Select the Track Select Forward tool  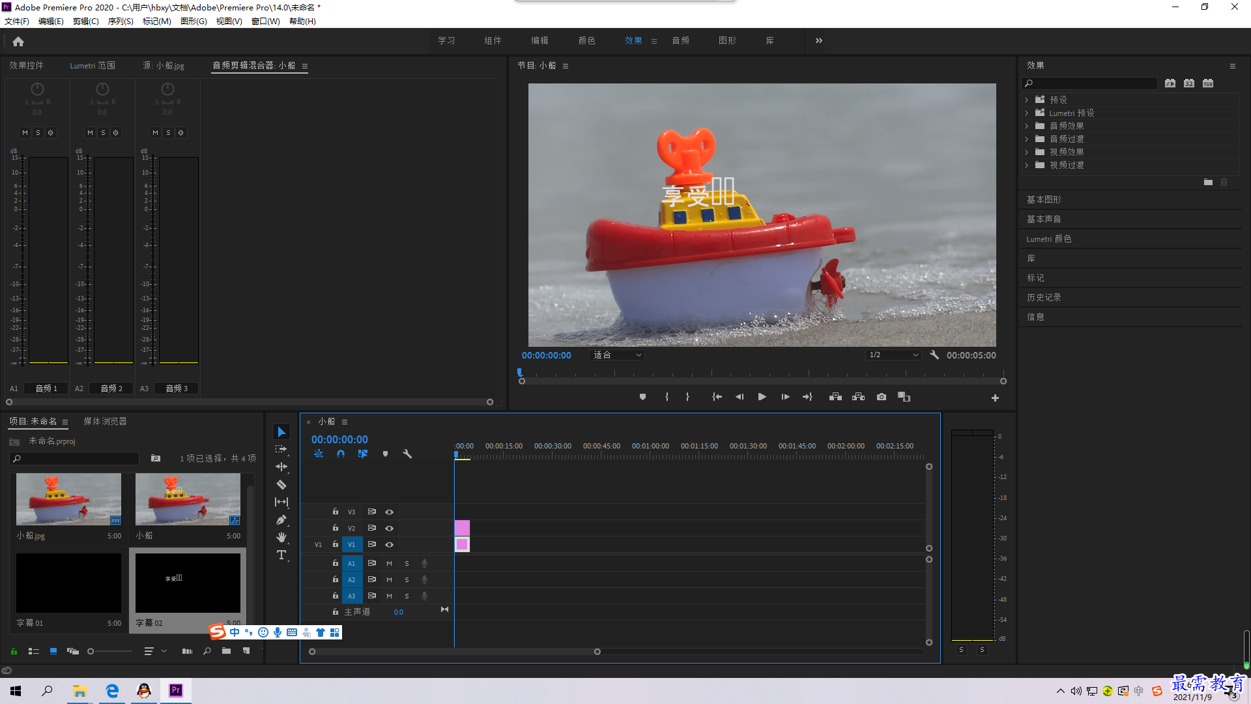tap(281, 449)
